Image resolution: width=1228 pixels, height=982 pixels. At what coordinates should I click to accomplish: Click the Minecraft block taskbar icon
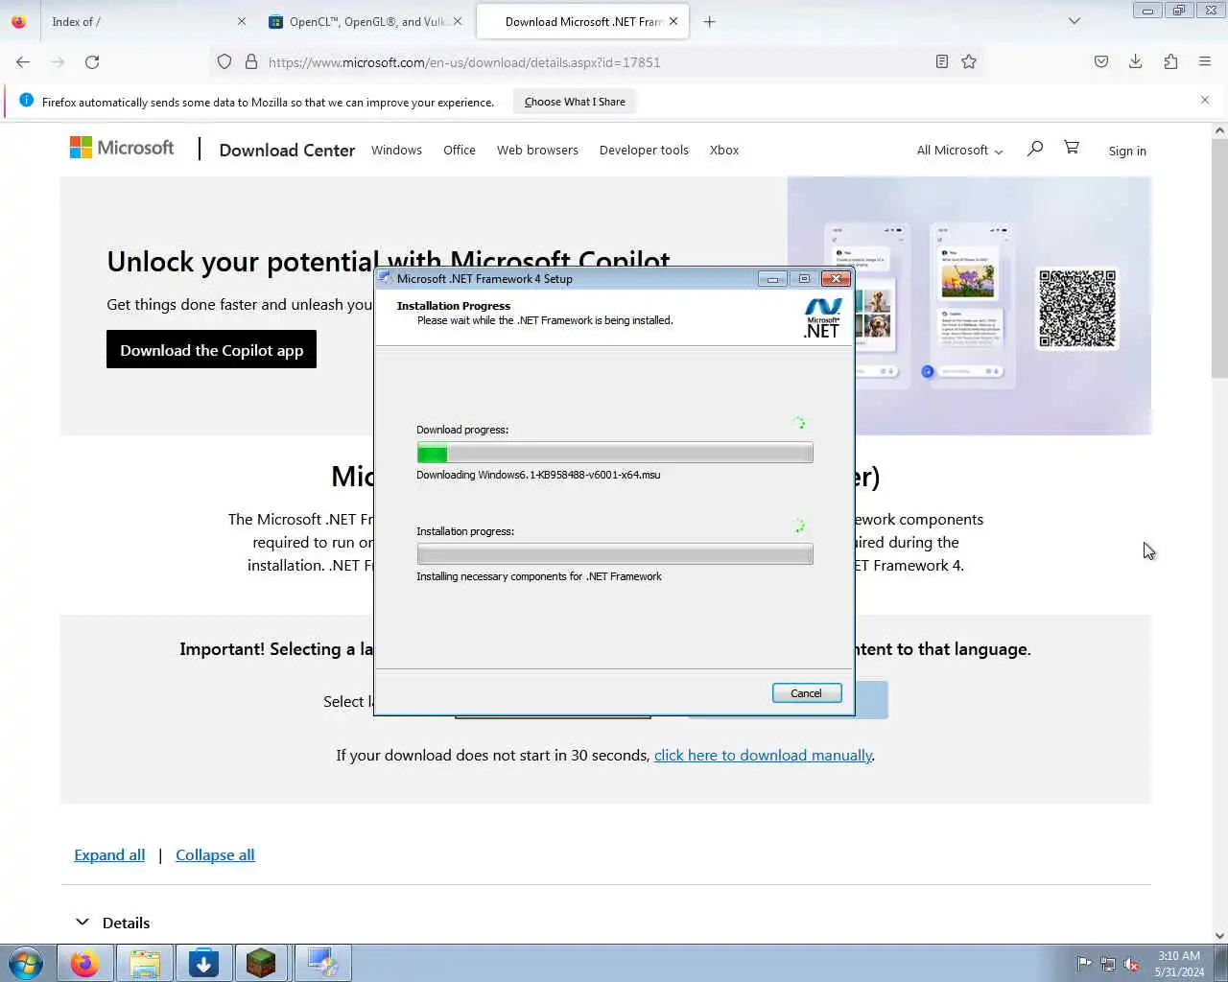coord(262,963)
